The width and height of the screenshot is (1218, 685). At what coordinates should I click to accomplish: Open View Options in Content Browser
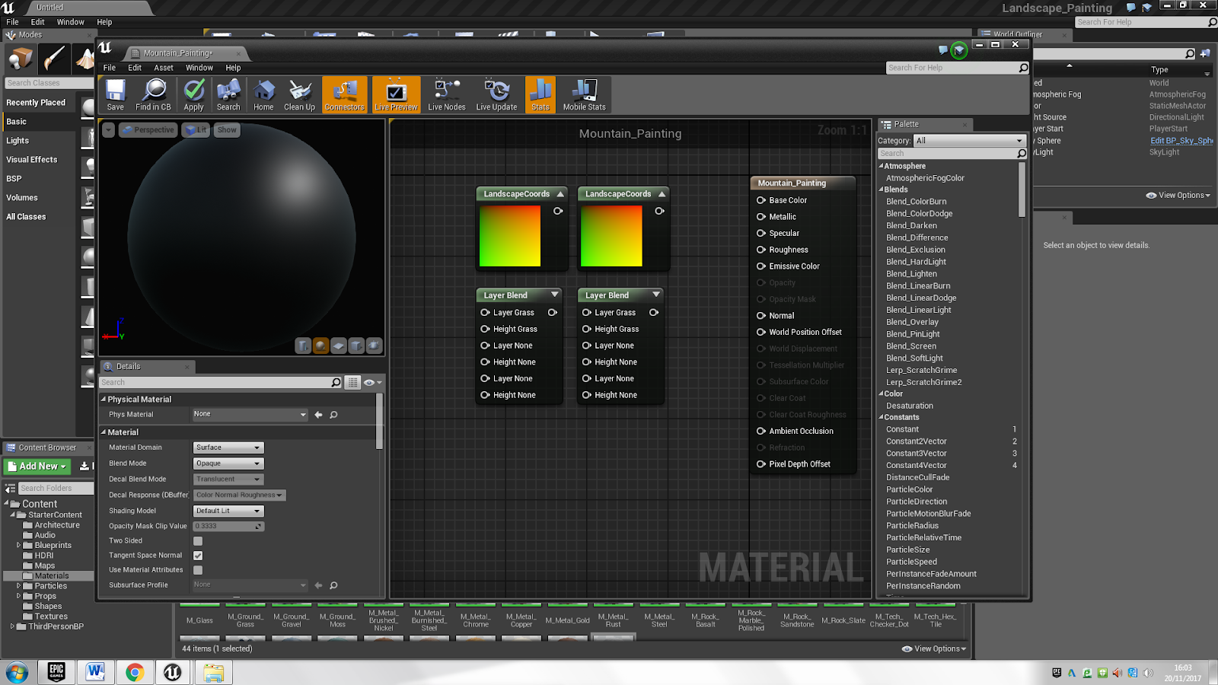click(934, 649)
